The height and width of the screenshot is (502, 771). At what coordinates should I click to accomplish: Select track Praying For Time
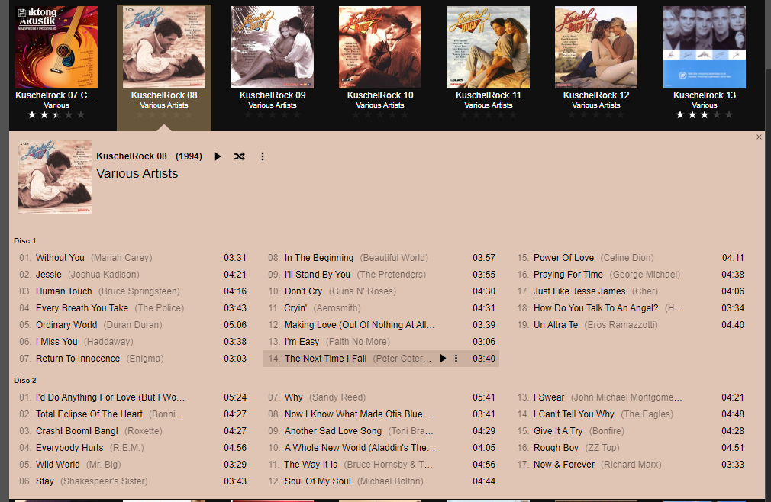pyautogui.click(x=630, y=275)
